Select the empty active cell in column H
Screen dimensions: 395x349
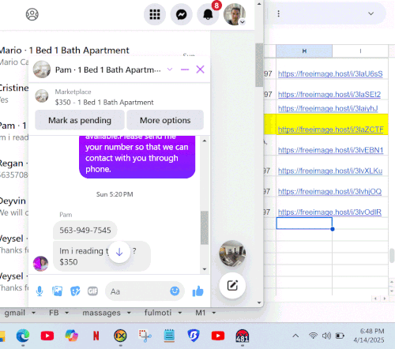pyautogui.click(x=304, y=223)
